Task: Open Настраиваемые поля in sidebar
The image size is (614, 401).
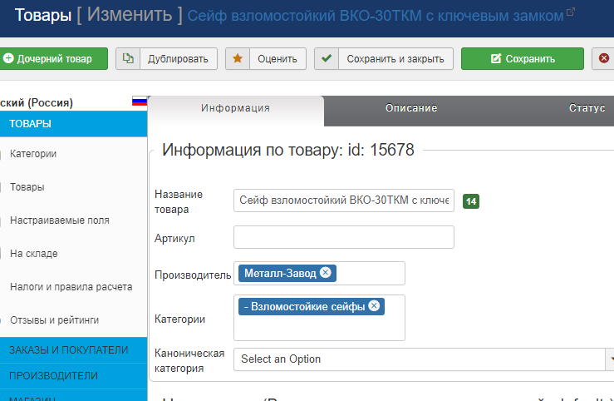Action: pyautogui.click(x=60, y=220)
